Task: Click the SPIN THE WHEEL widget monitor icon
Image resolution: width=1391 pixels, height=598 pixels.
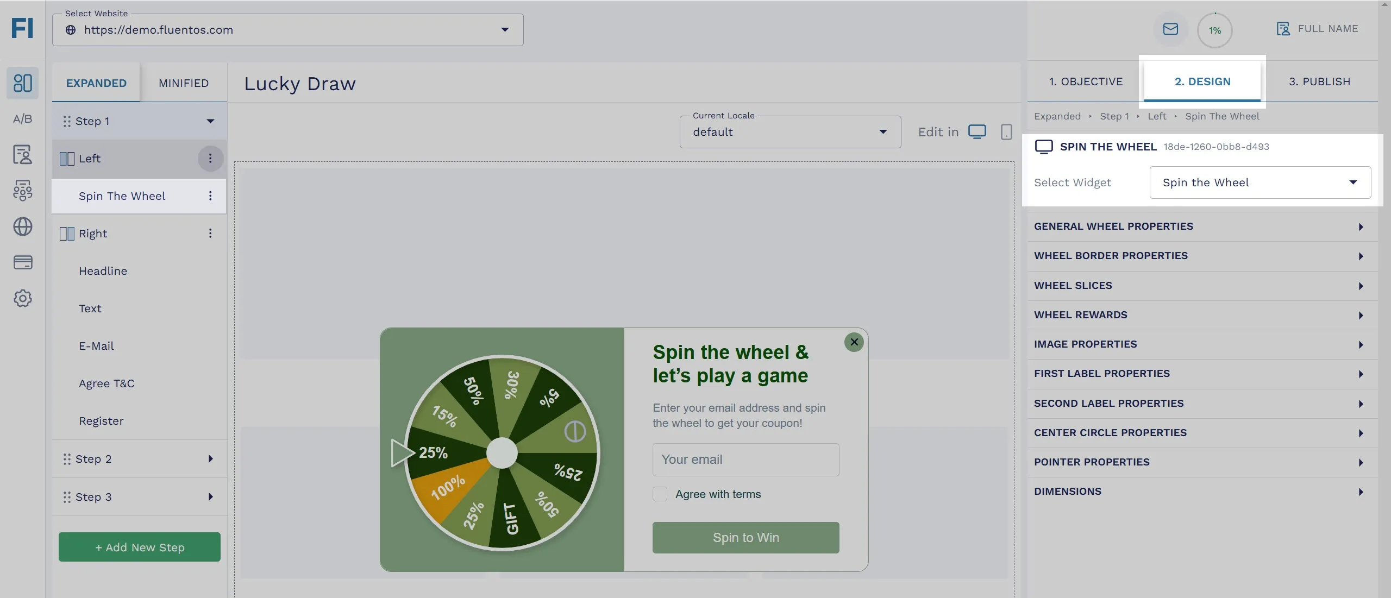Action: (1044, 147)
